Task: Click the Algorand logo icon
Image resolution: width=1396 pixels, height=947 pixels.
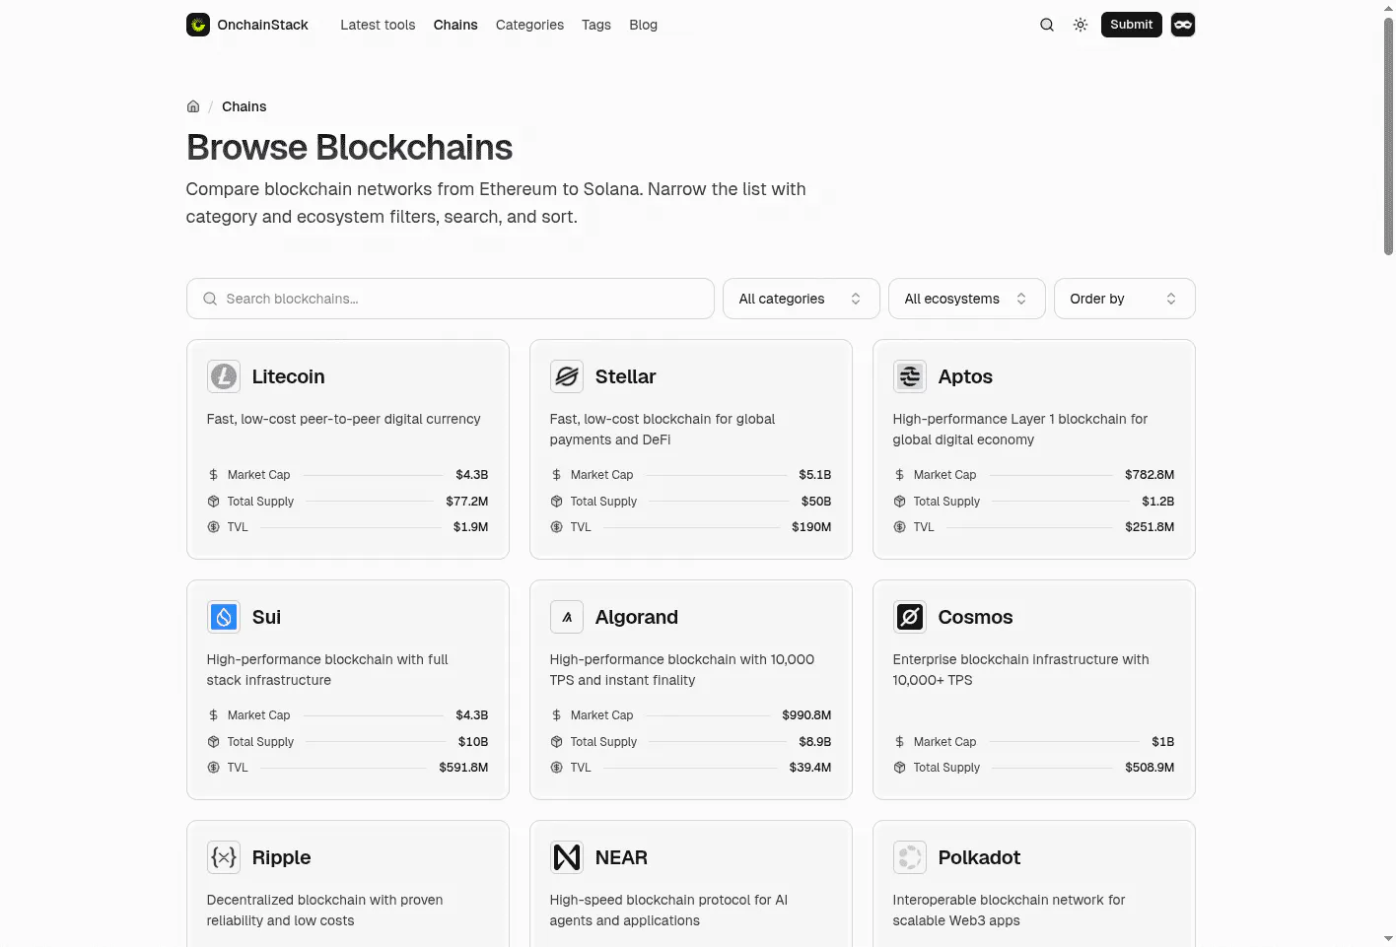Action: click(x=567, y=617)
